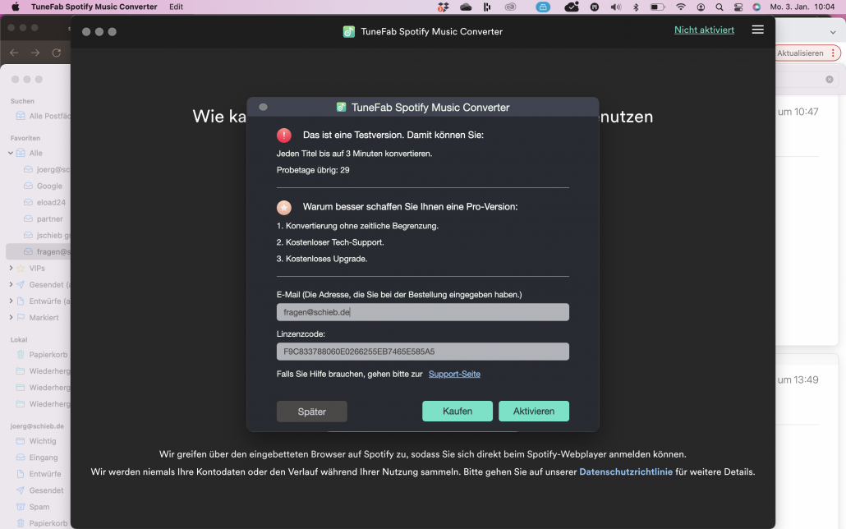Image resolution: width=846 pixels, height=529 pixels.
Task: Click the Nicht aktiviert link
Action: (704, 30)
